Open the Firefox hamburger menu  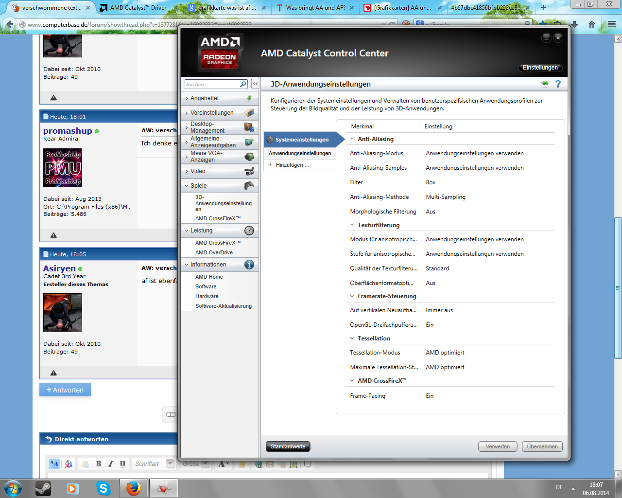(612, 24)
